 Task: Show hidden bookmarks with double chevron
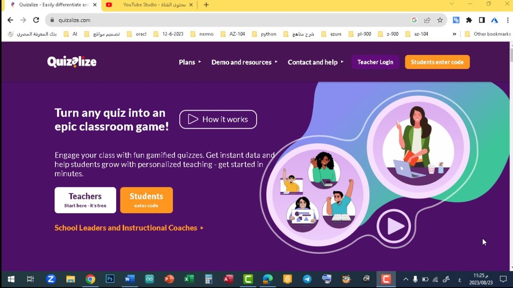pos(454,34)
